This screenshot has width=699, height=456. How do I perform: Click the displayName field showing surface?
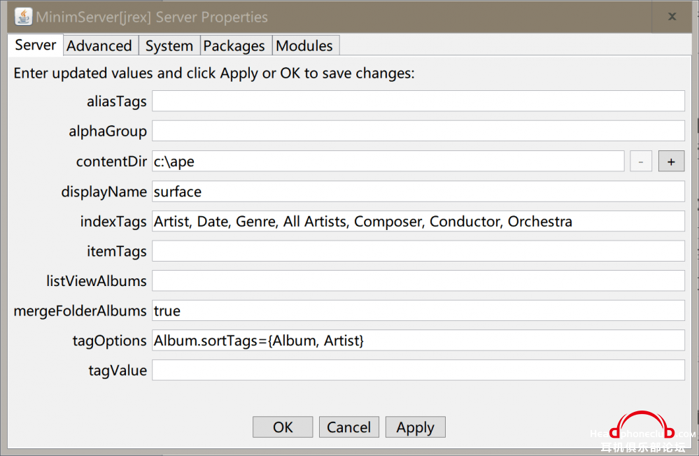coord(418,191)
